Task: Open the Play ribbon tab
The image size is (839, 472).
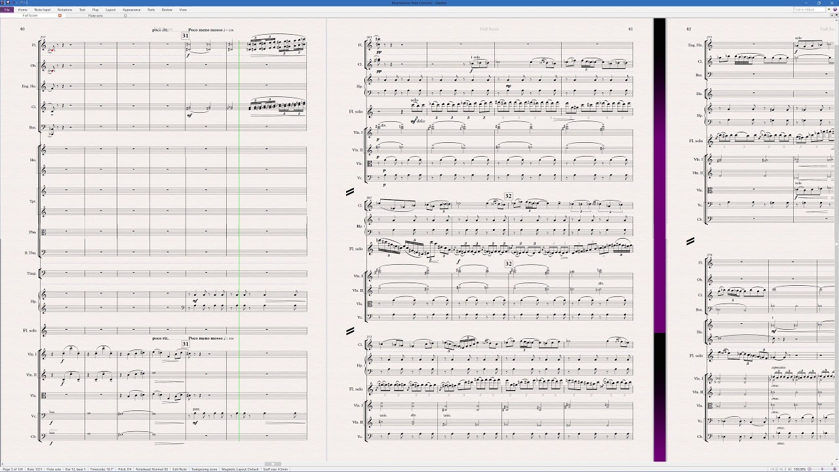Action: (96, 10)
